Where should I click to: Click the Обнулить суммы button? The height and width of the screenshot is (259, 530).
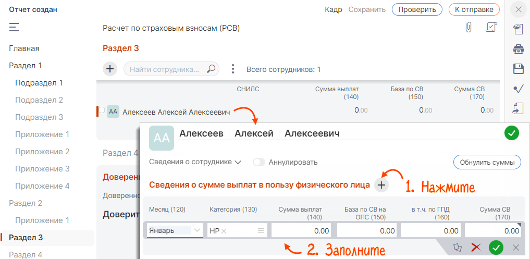click(x=487, y=162)
